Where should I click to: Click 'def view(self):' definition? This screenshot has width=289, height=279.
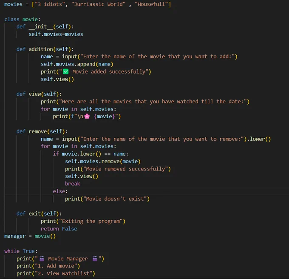(39, 94)
